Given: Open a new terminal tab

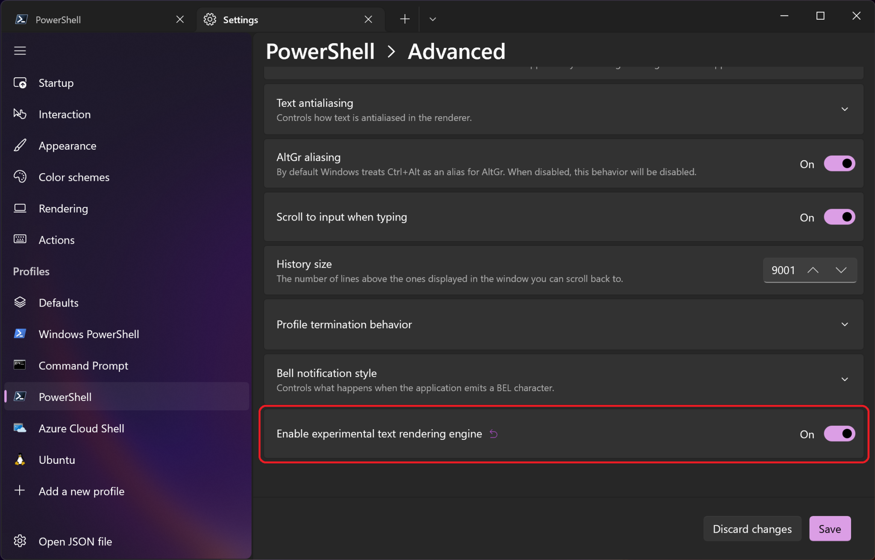Looking at the screenshot, I should pyautogui.click(x=404, y=19).
